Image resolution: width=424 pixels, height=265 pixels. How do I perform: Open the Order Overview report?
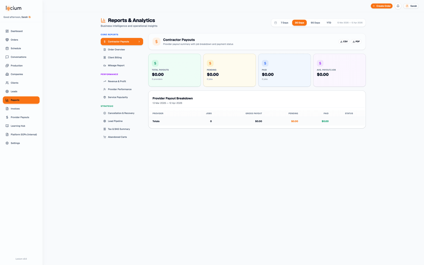pyautogui.click(x=122, y=50)
